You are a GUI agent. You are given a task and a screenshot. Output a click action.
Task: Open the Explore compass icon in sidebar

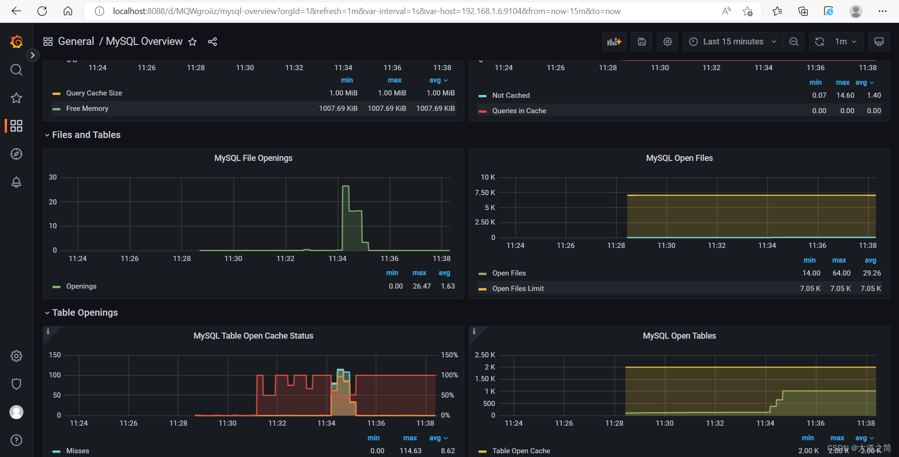tap(16, 154)
